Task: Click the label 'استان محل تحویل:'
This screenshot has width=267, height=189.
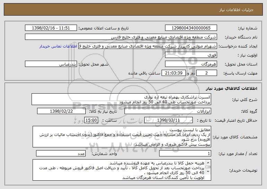Action: [241, 65]
